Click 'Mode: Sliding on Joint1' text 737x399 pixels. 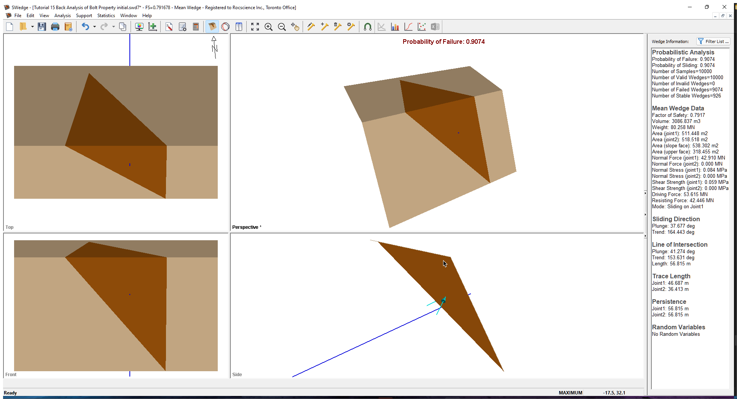(678, 206)
